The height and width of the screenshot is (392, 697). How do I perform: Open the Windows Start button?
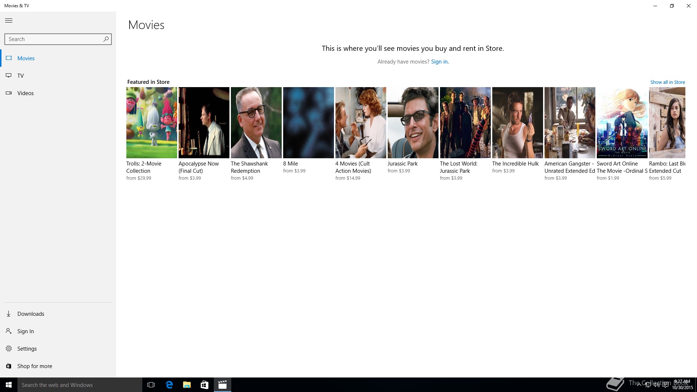click(9, 385)
